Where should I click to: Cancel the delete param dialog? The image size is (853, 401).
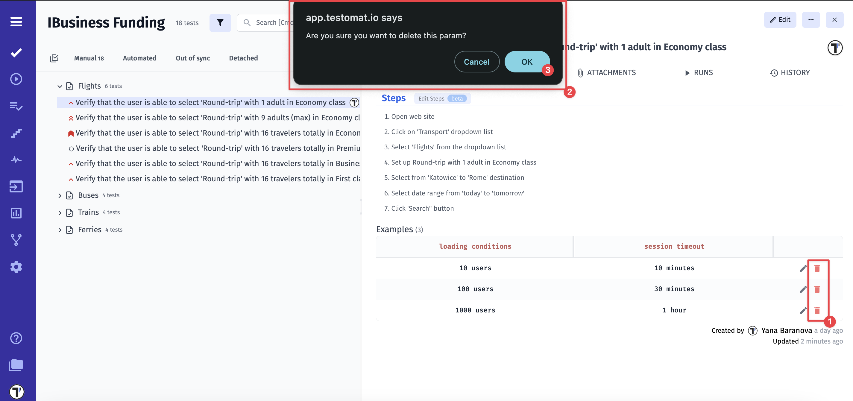476,62
